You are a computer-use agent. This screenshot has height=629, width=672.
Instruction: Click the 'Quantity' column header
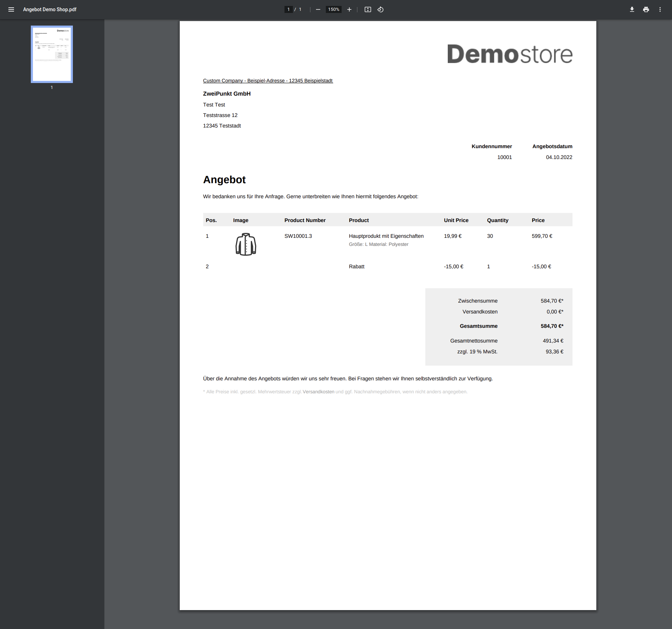[498, 220]
